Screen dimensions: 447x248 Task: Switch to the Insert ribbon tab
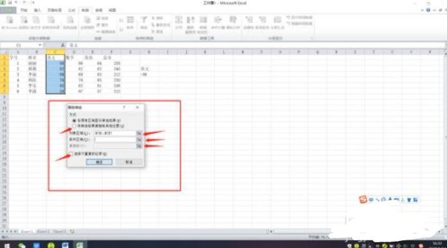click(x=37, y=10)
